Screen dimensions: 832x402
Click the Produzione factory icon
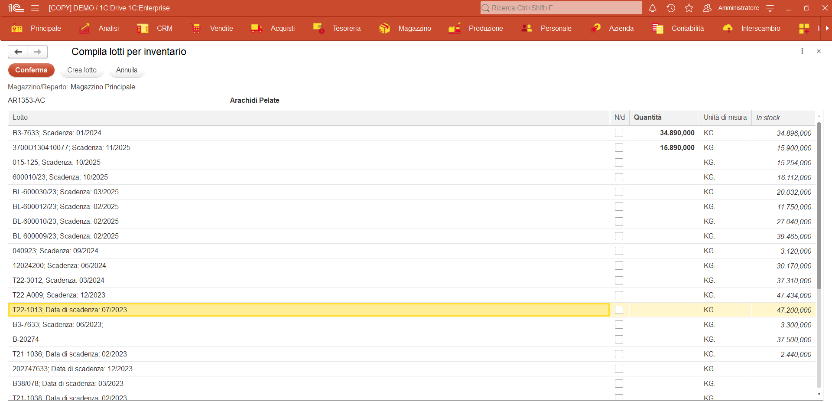[455, 28]
